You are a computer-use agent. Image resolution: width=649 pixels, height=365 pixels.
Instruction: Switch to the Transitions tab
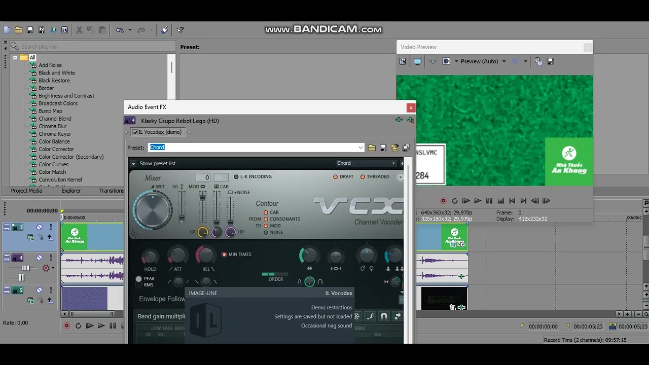point(111,191)
